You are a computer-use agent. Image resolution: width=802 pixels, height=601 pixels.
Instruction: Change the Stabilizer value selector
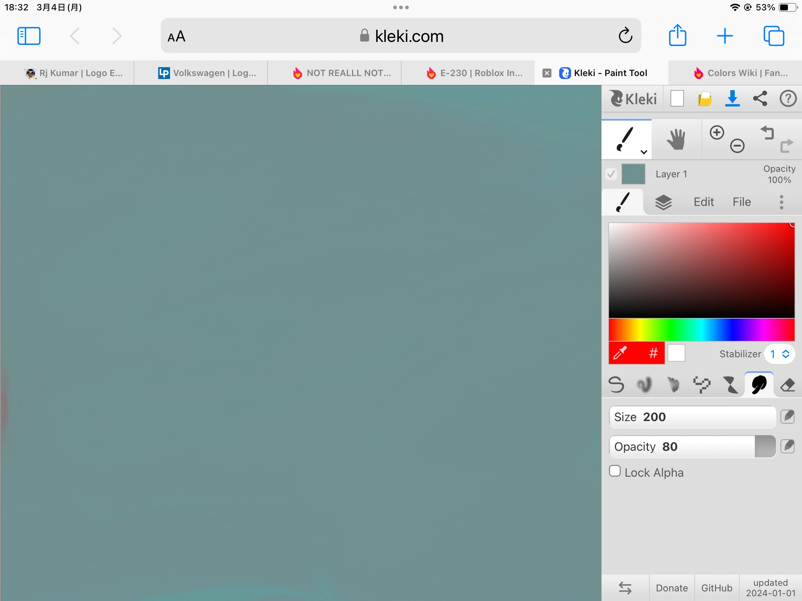(x=780, y=354)
